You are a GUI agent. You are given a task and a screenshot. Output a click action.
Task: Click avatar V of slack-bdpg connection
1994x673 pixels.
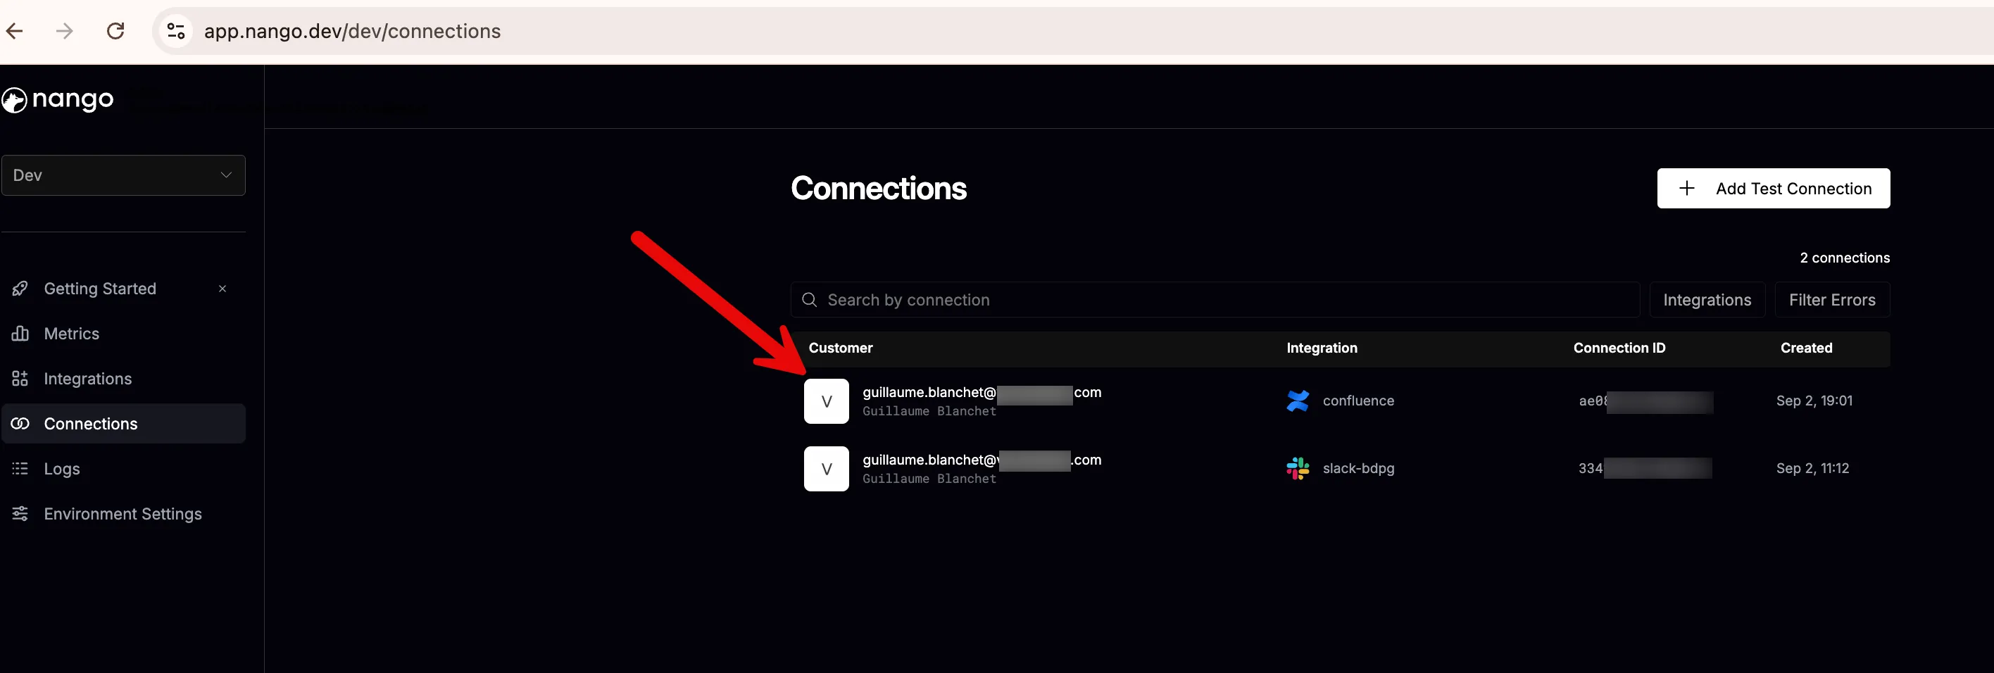pos(827,469)
